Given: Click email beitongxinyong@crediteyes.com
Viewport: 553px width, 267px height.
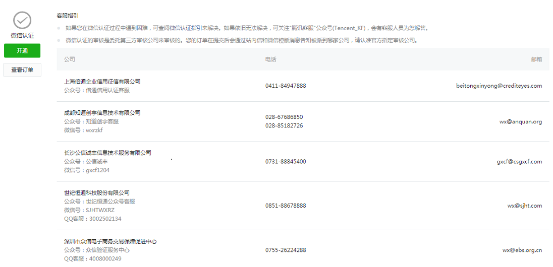Looking at the screenshot, I should [x=499, y=86].
